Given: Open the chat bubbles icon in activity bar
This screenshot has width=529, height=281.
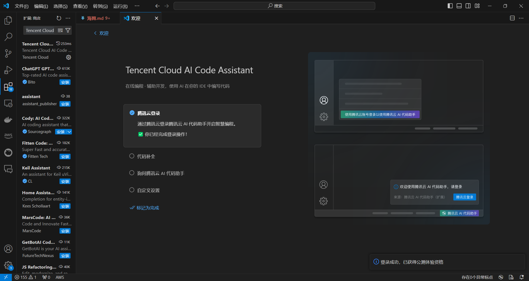Looking at the screenshot, I should pos(8,169).
